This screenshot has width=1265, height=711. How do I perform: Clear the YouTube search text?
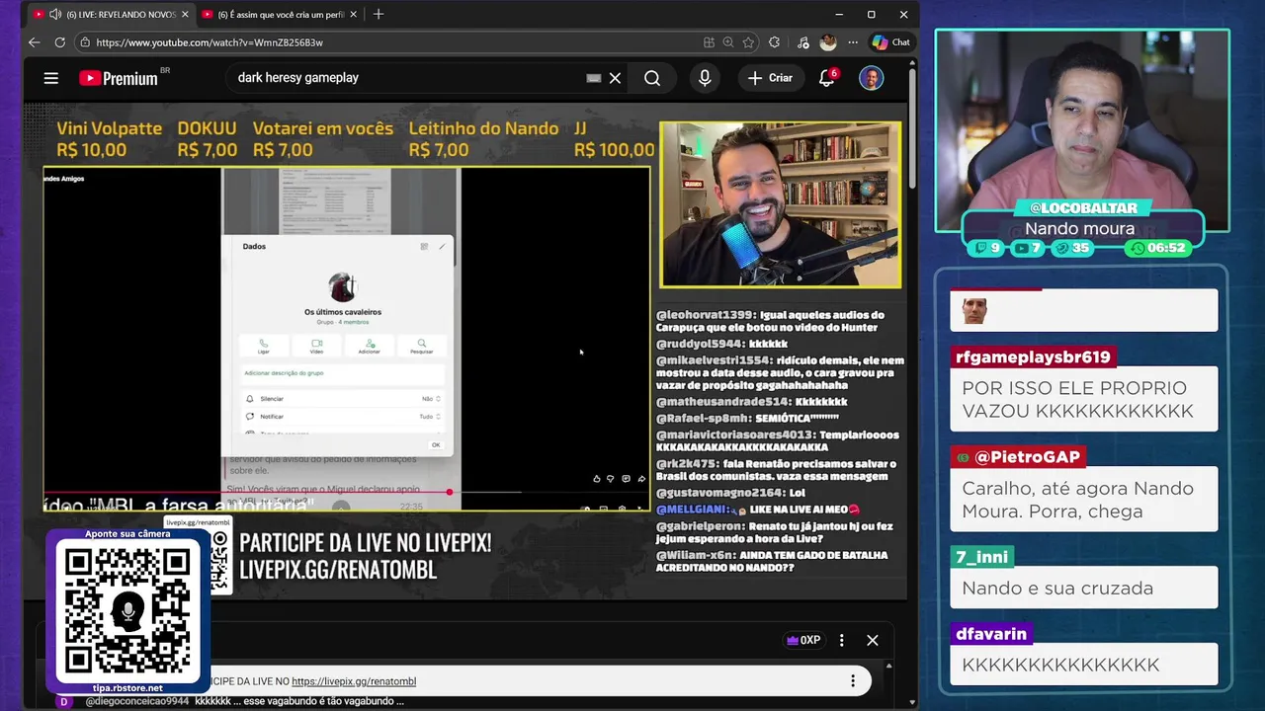pyautogui.click(x=615, y=78)
